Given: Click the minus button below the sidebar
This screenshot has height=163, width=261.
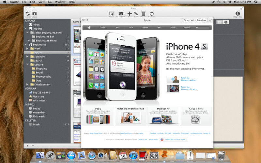Looking at the screenshot, I should pyautogui.click(x=33, y=146).
